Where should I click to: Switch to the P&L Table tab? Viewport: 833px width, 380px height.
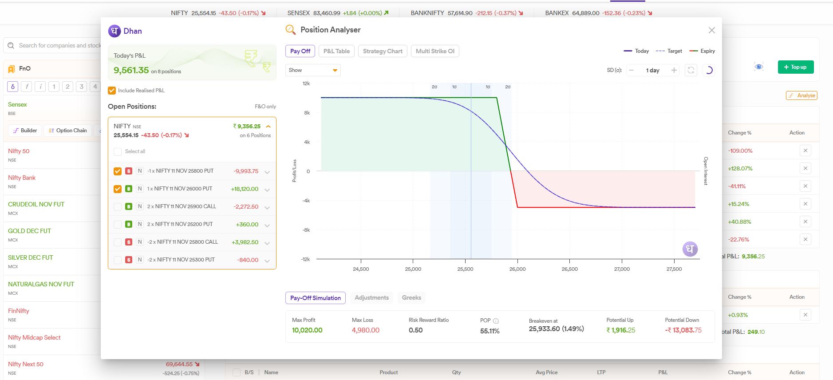[x=336, y=51]
